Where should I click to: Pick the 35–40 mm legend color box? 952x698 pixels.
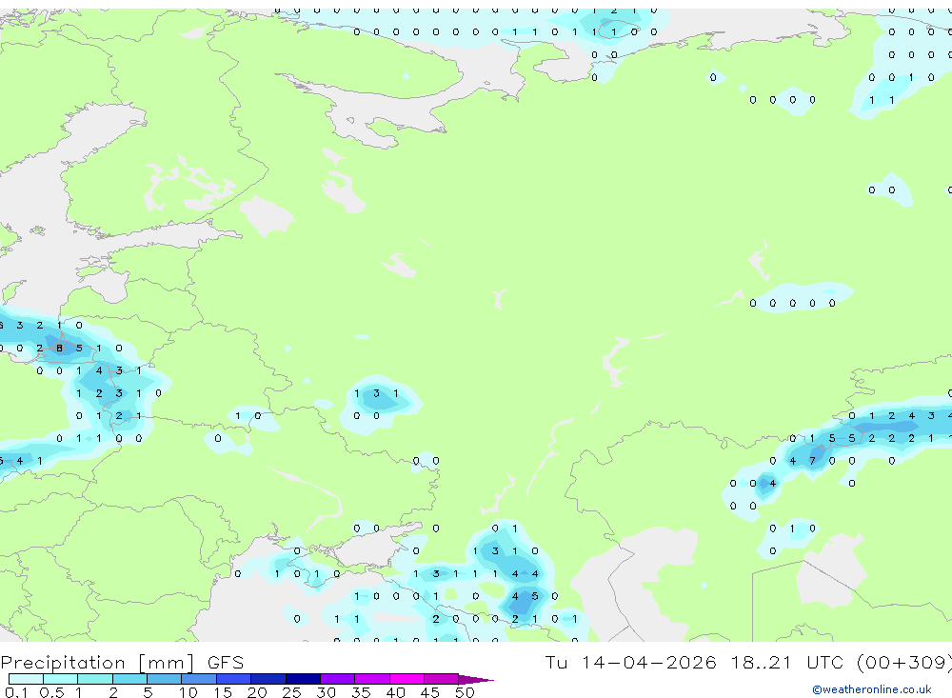coord(371,679)
